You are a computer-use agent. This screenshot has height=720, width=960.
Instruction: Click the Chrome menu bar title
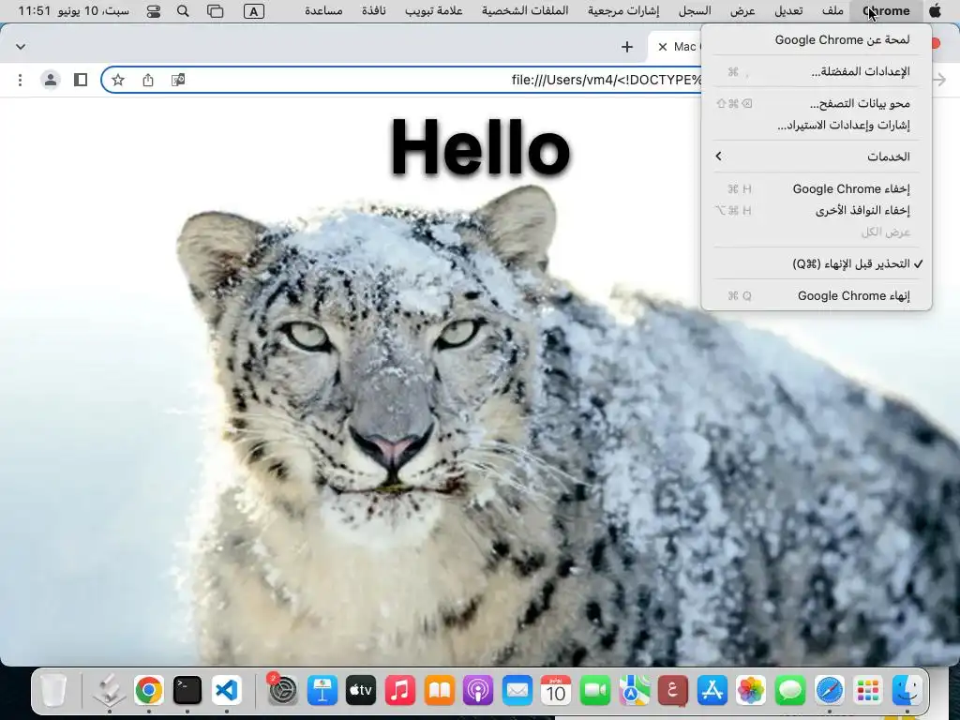[x=886, y=11]
